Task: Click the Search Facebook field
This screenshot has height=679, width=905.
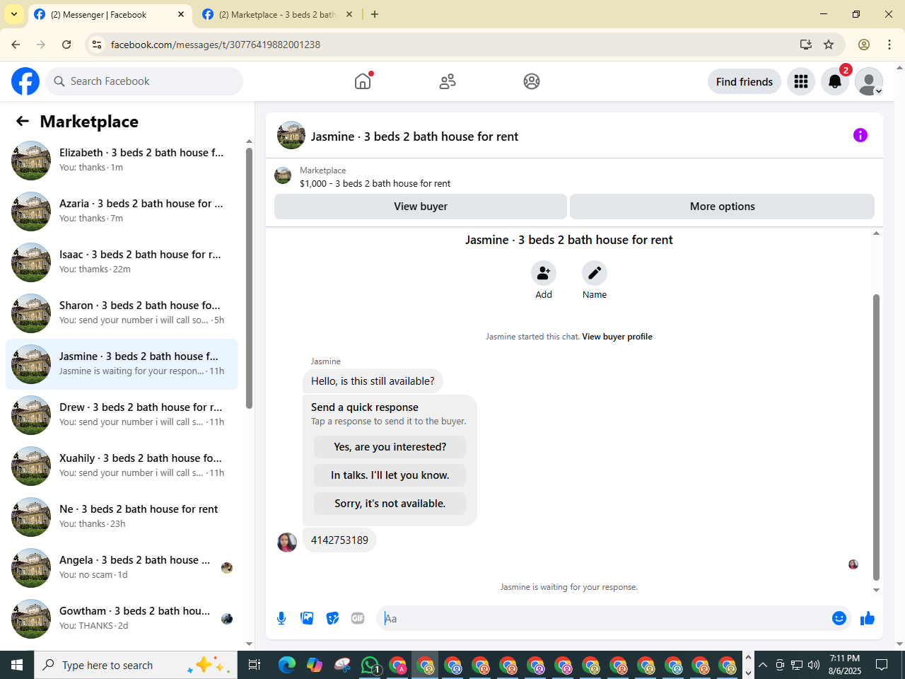Action: tap(145, 81)
